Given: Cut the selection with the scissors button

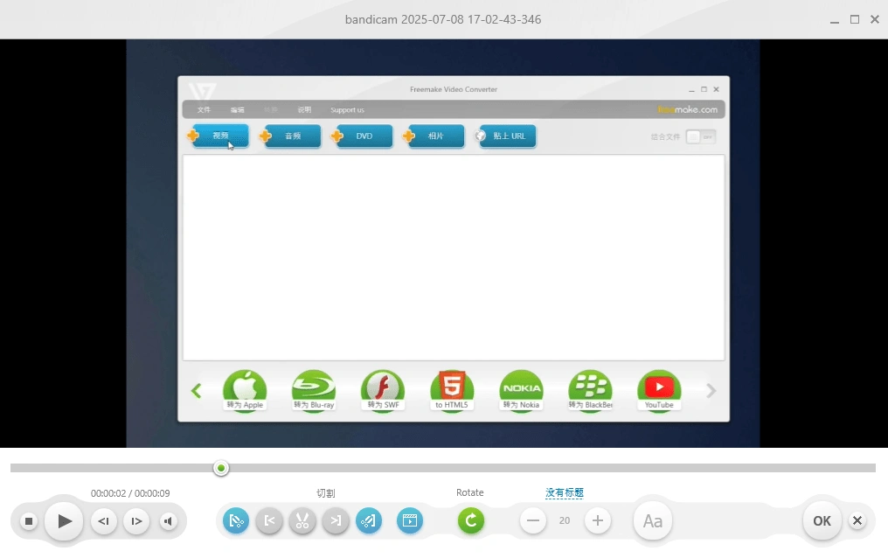Looking at the screenshot, I should [x=302, y=521].
